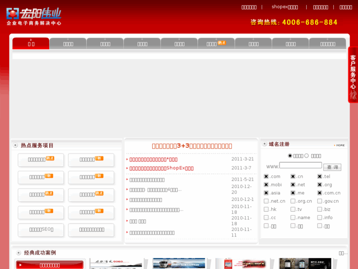Open the news item dated 2011-5-21
358x269 pixels.
pyautogui.click(x=147, y=180)
